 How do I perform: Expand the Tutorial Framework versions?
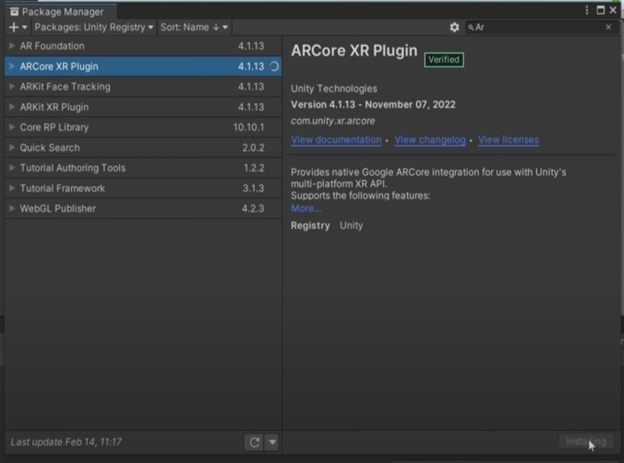point(12,188)
